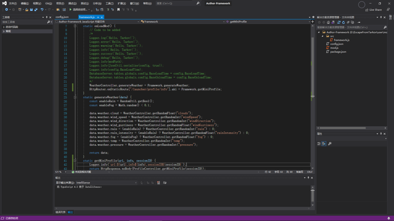This screenshot has width=394, height=221.
Task: Open the Git(G) menu
Action: pyautogui.click(x=48, y=3)
